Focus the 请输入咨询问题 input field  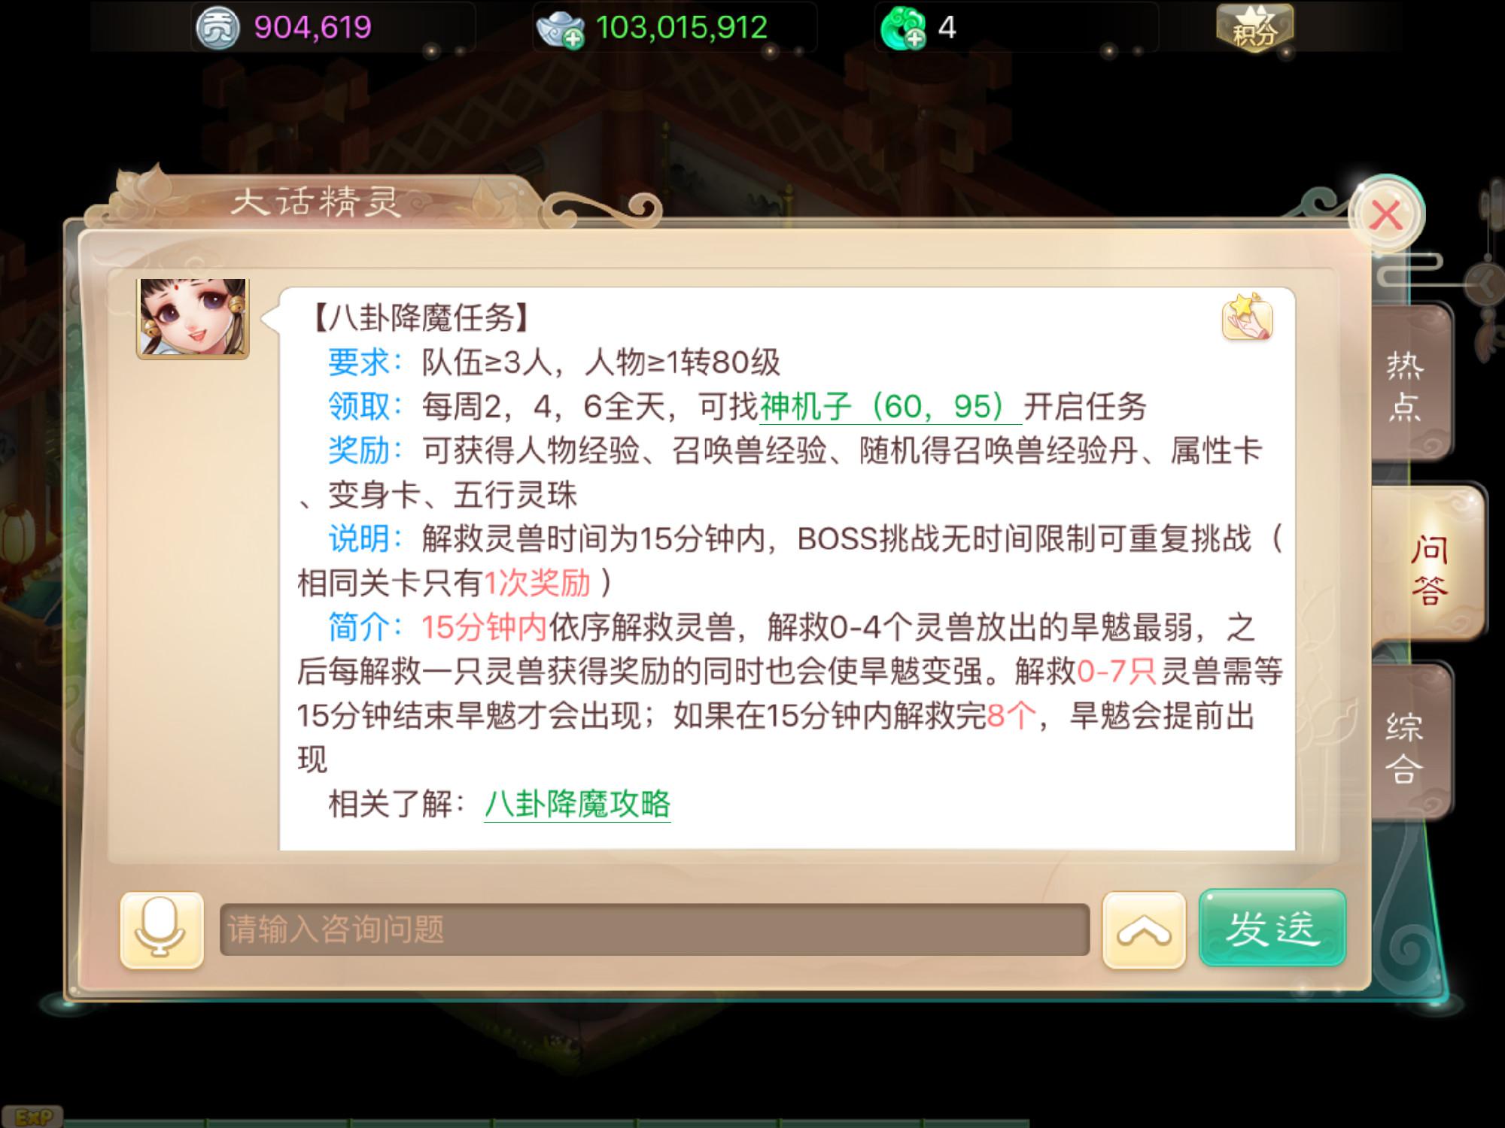coord(655,929)
